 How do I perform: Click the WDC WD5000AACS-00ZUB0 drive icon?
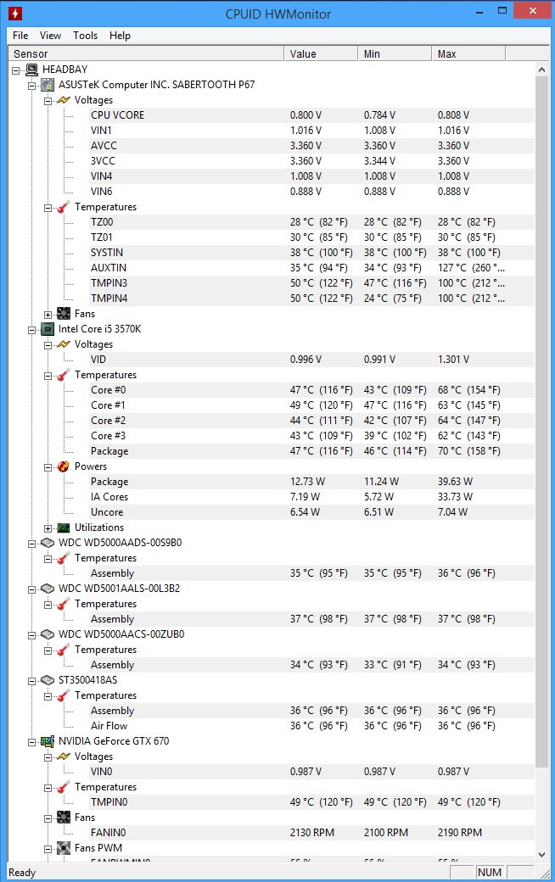click(48, 634)
